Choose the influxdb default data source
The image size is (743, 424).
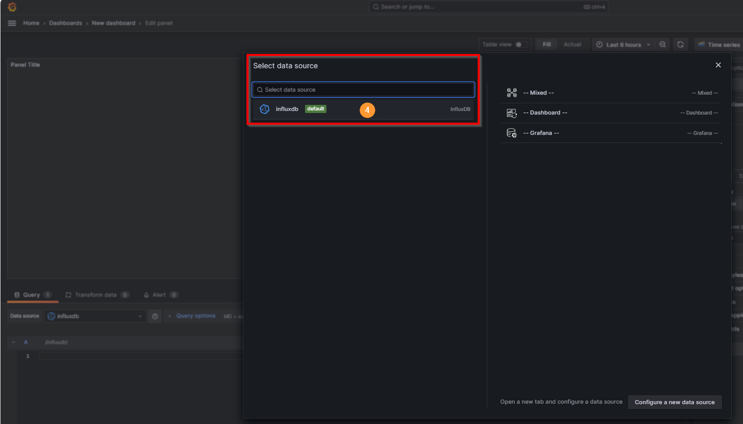[x=364, y=109]
